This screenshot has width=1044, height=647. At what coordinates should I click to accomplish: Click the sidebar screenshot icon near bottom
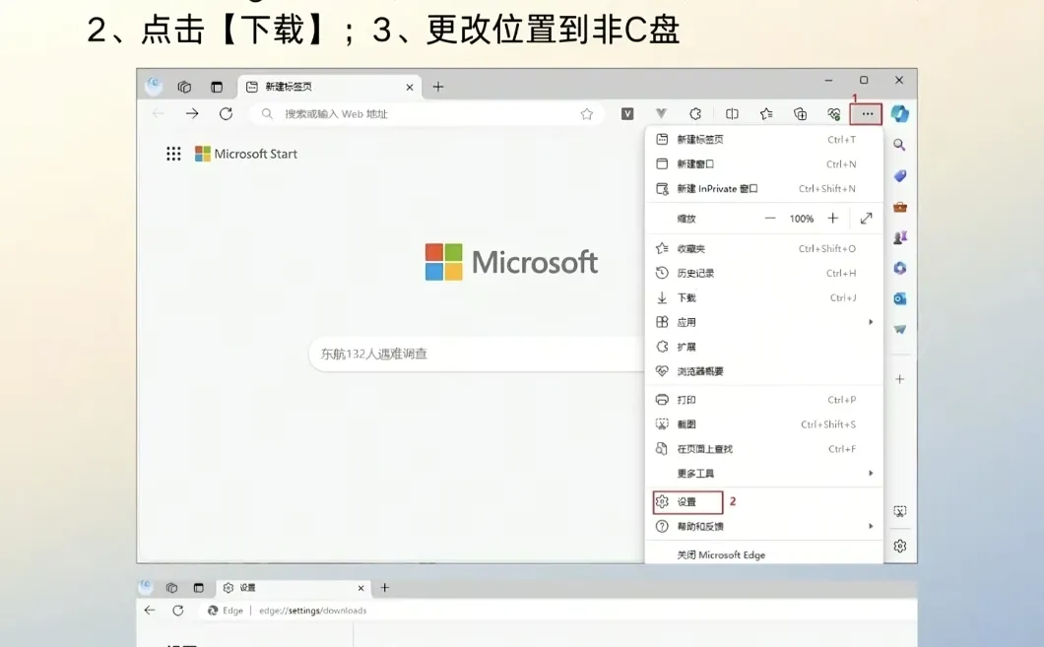(899, 511)
